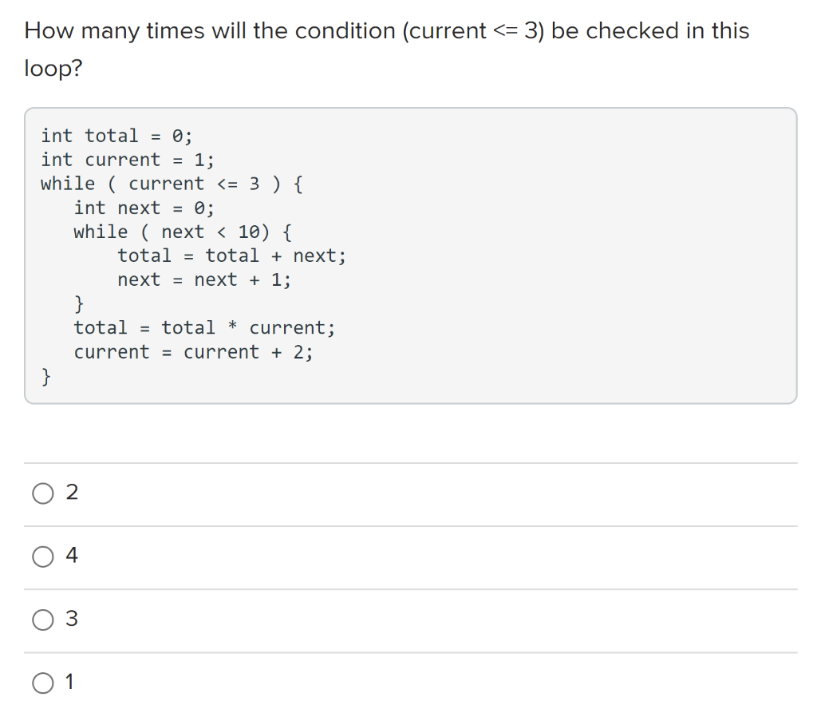Screen dimensions: 817x709
Task: Select the radio button for answer 4
Action: (x=42, y=557)
